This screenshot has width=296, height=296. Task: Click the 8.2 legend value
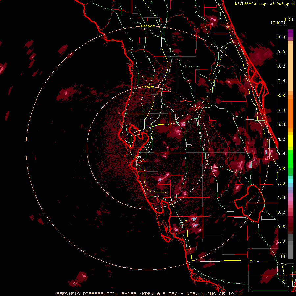coord(281,66)
